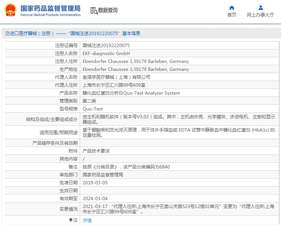This screenshot has width=281, height=225.
Task: Click the 附件 row label
Action: [x=73, y=151]
